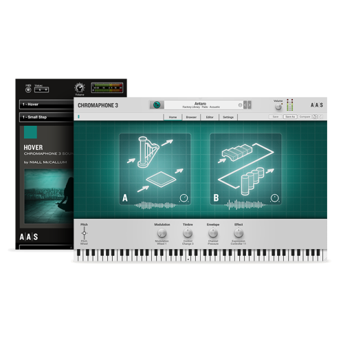Click the Save button
The height and width of the screenshot is (344, 343).
point(276,117)
